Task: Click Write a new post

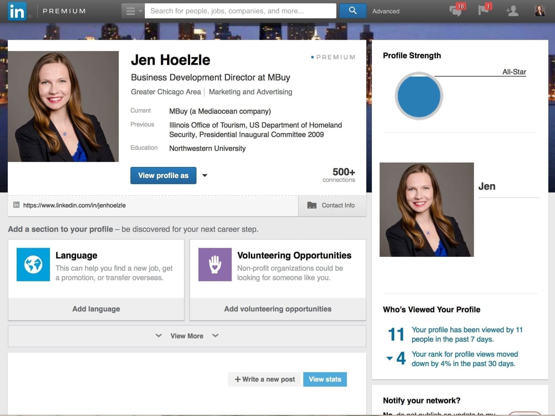Action: point(264,379)
